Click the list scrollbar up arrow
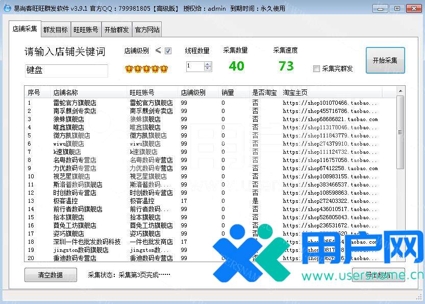Image resolution: width=425 pixels, height=304 pixels. point(401,91)
